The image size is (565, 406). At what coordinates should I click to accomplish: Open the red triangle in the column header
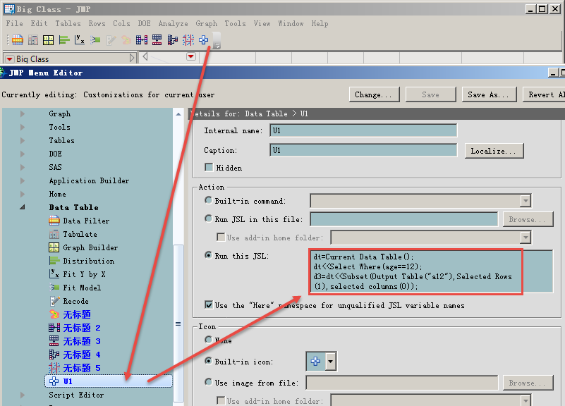[191, 56]
